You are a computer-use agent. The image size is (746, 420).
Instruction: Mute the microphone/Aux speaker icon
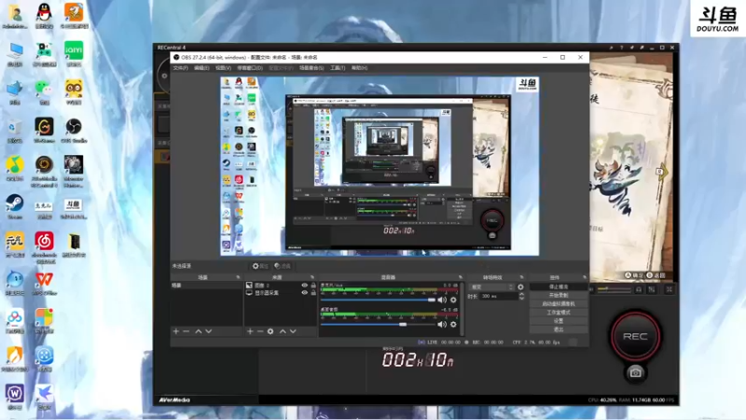coord(442,300)
